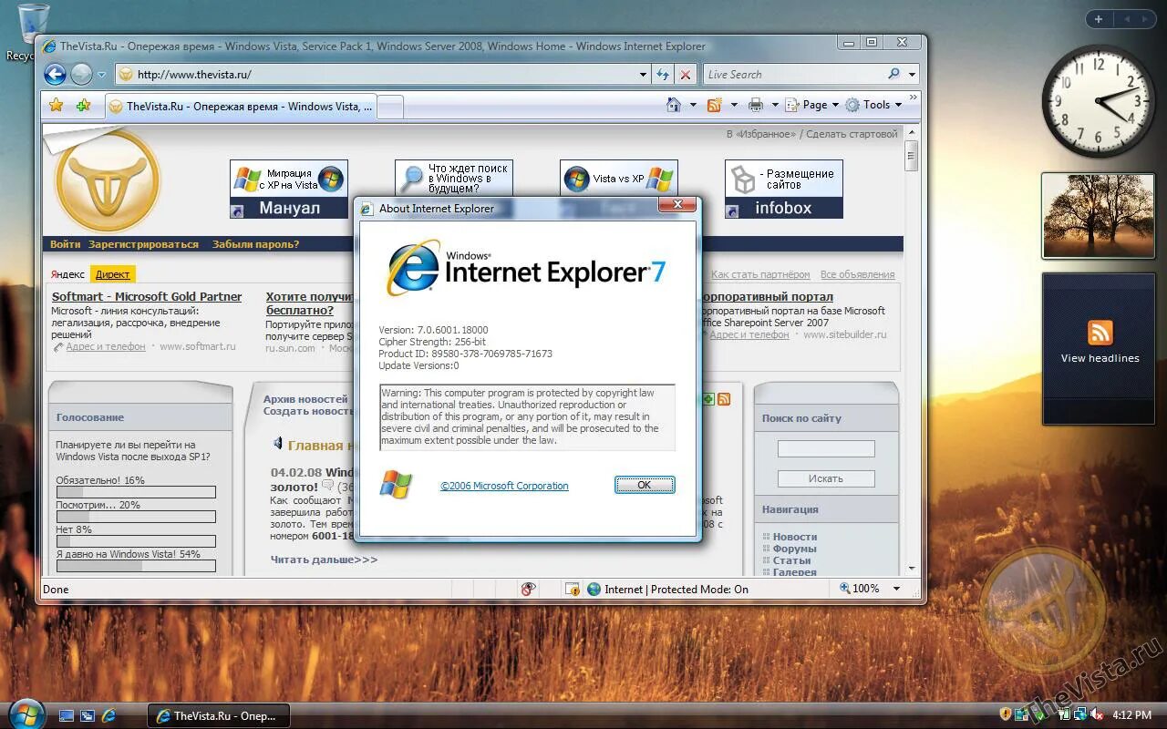This screenshot has width=1167, height=729.
Task: Click the Зарегистрироваться link
Action: click(143, 244)
